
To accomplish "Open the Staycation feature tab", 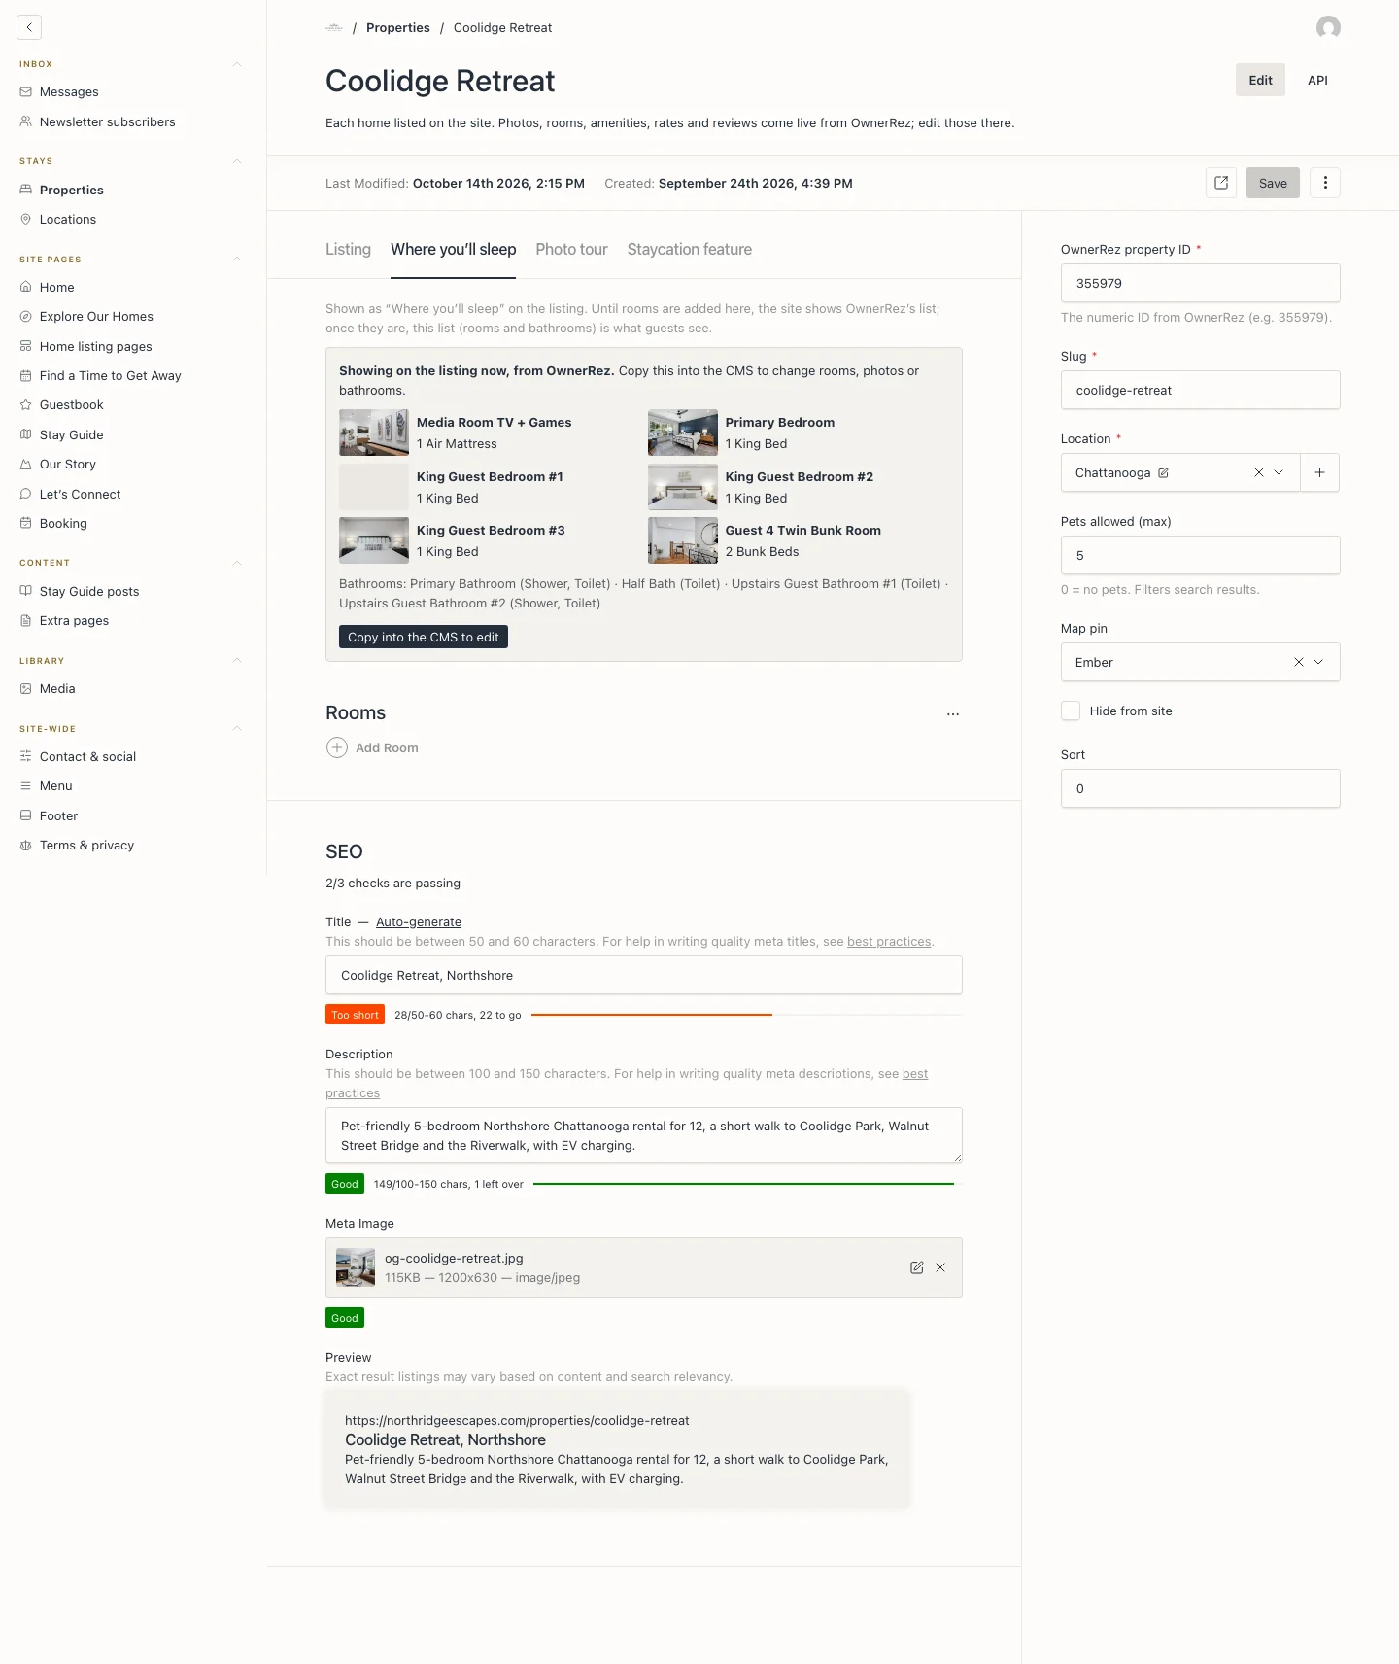I will point(690,250).
